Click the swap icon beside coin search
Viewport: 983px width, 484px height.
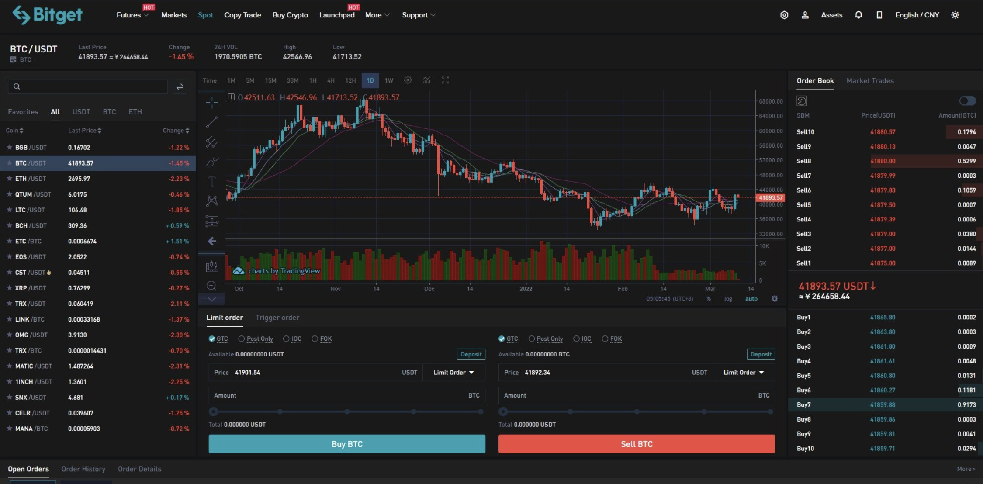[x=180, y=86]
